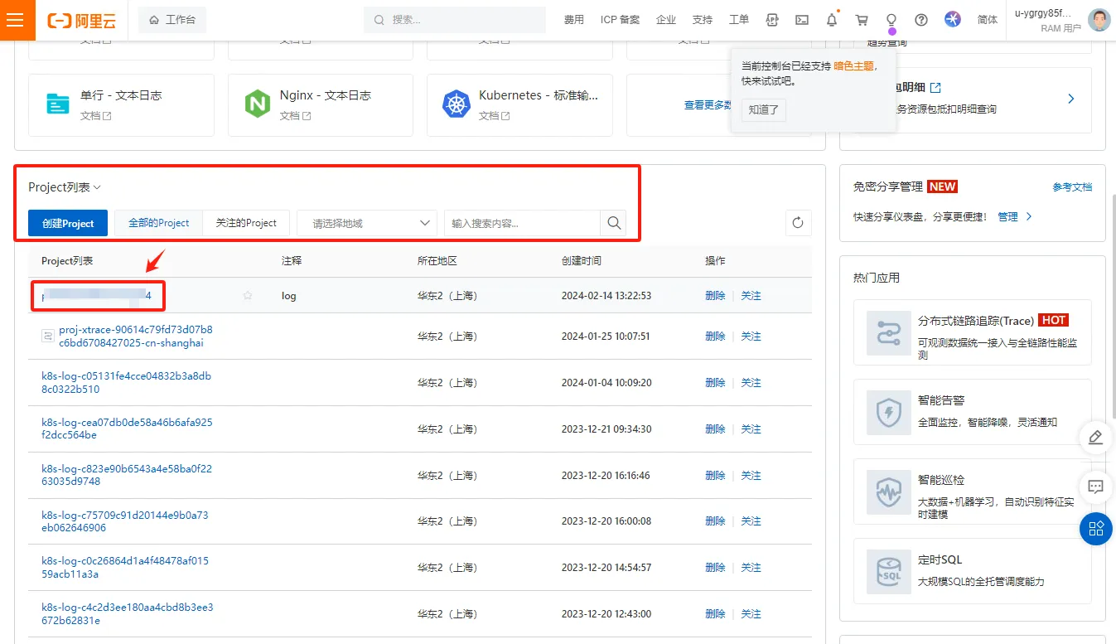This screenshot has width=1116, height=644.
Task: Open the 文档 link under Kubernetes card
Action: pos(495,116)
